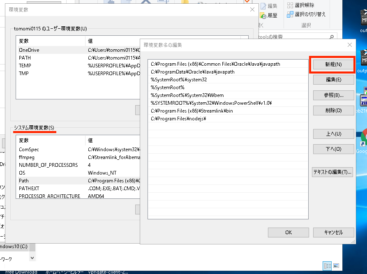Click 選択の切り替え in Explorer ribbon
Screen dimensions: 367x274
(x=306, y=14)
